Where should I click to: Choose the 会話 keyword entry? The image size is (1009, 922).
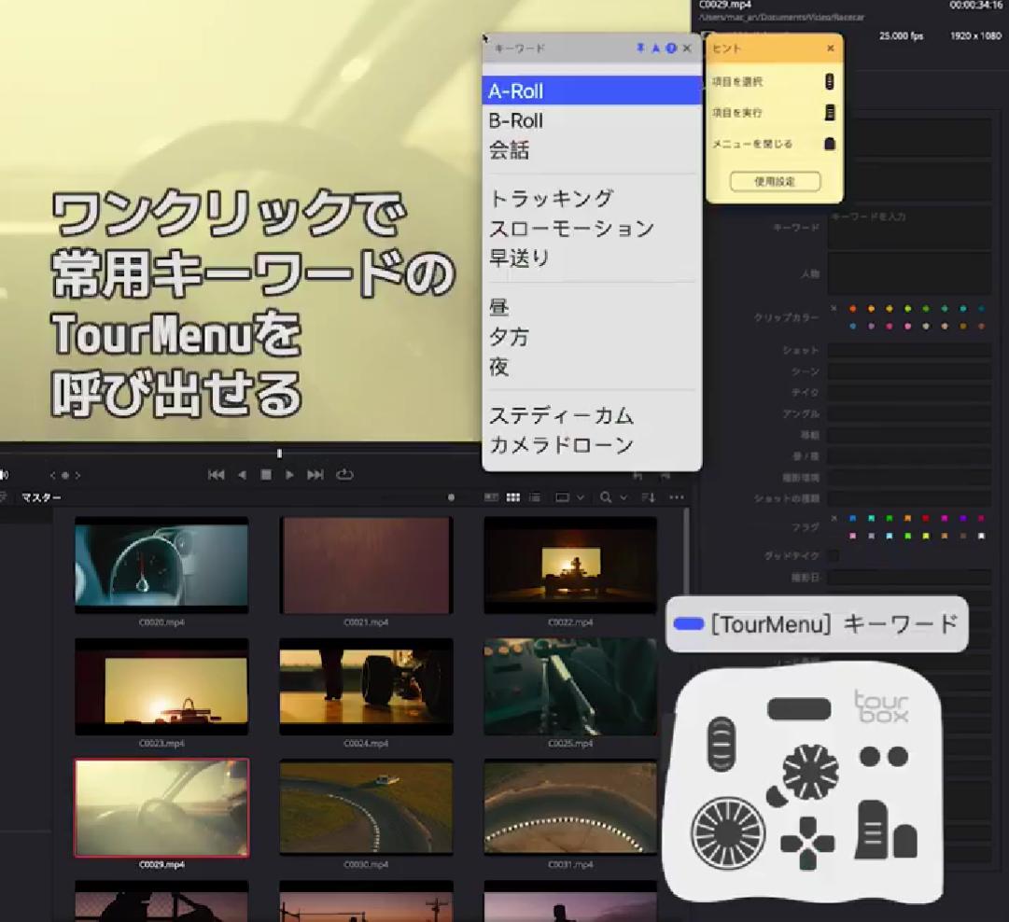pyautogui.click(x=592, y=150)
